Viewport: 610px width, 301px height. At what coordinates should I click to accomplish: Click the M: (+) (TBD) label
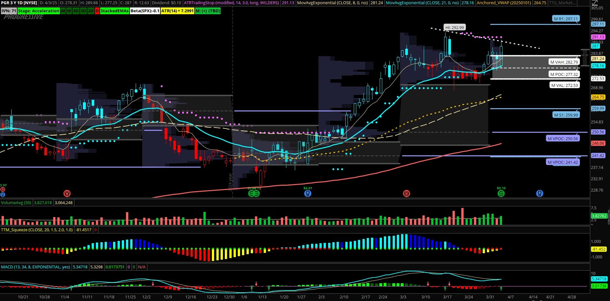coord(208,11)
